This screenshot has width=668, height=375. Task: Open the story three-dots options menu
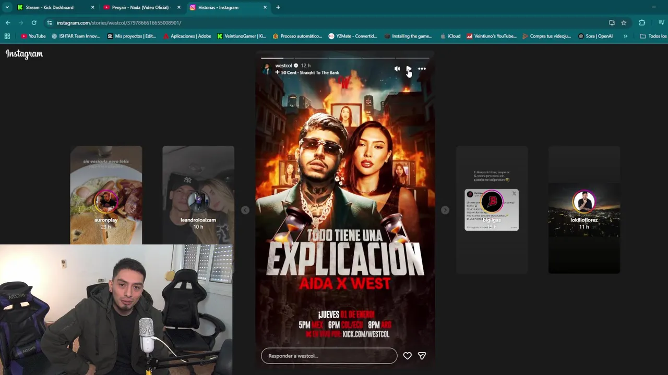pos(422,69)
